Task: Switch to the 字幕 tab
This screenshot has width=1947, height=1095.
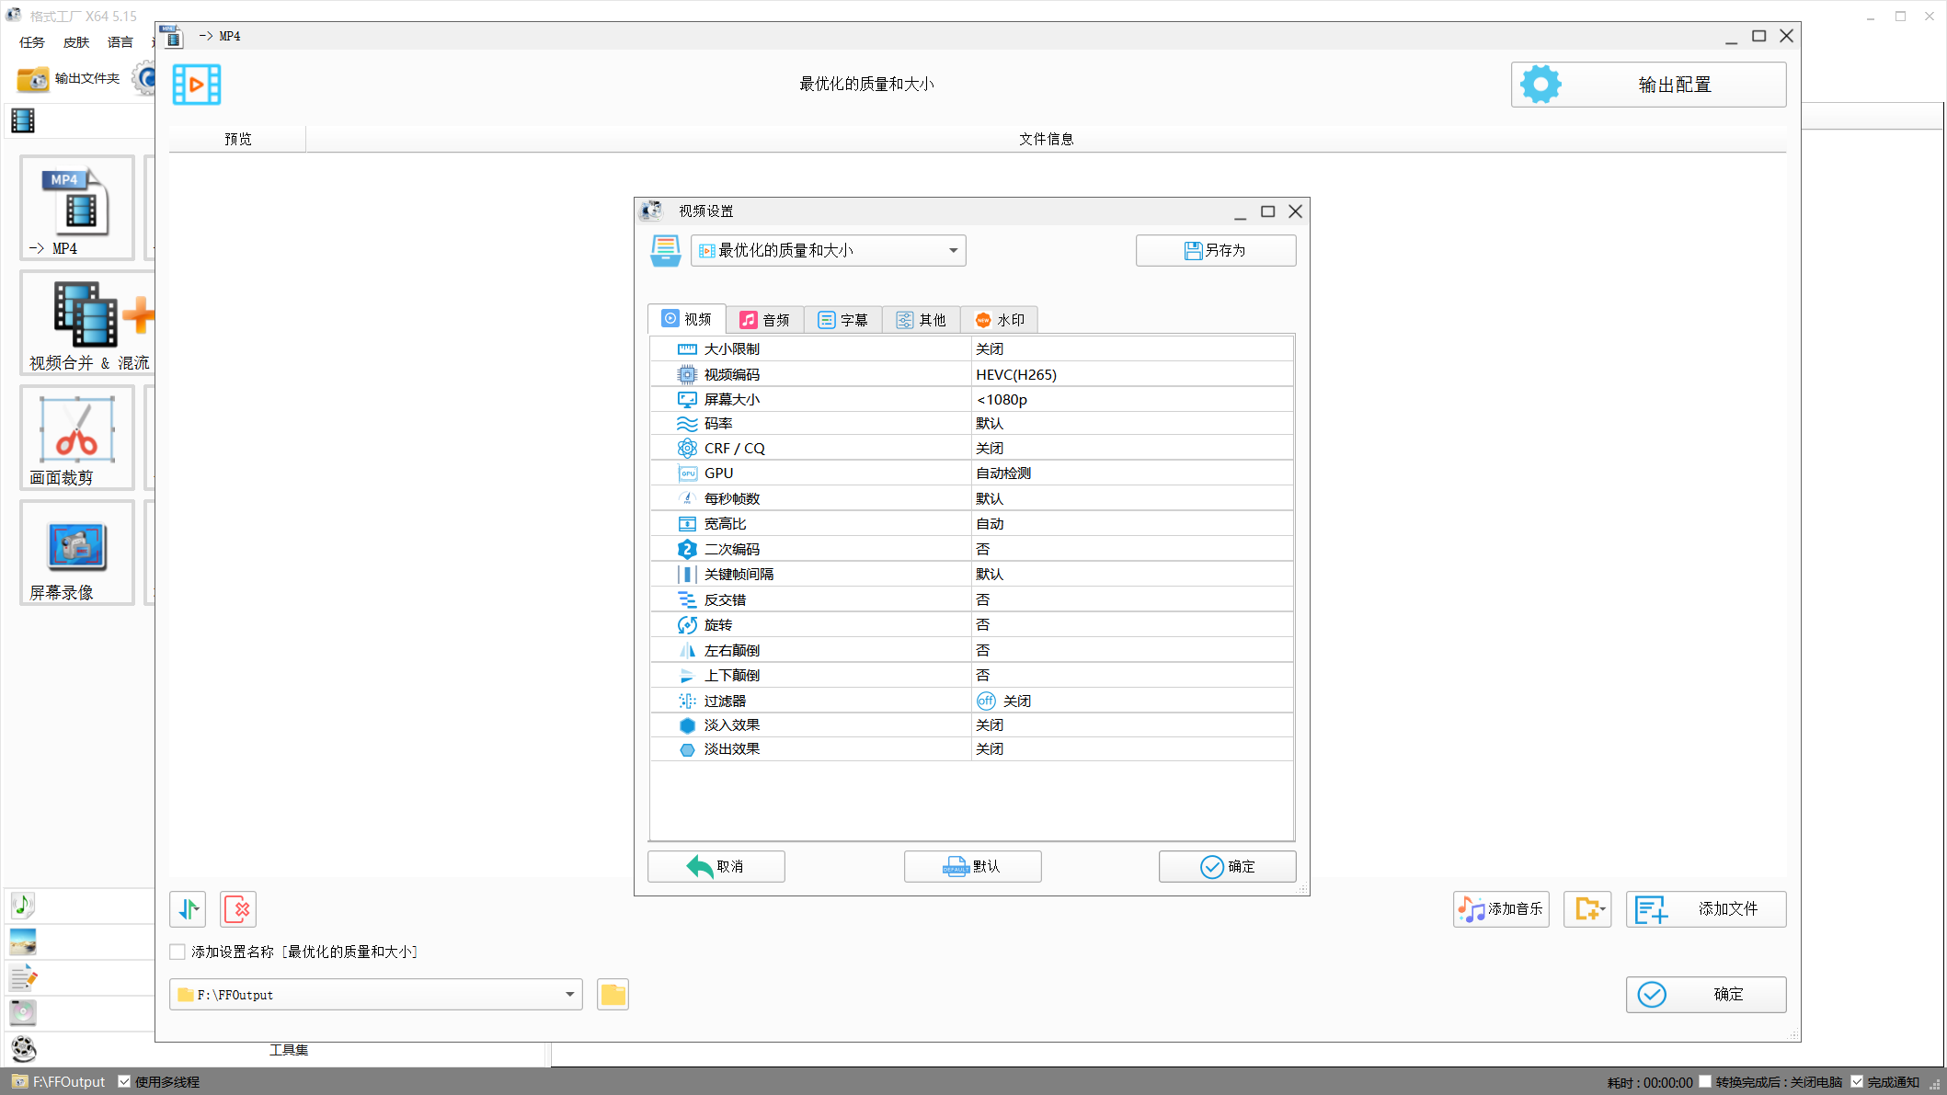Action: 842,320
